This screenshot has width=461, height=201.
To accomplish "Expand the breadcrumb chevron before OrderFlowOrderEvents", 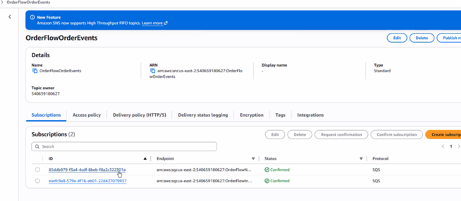I will [2, 2].
